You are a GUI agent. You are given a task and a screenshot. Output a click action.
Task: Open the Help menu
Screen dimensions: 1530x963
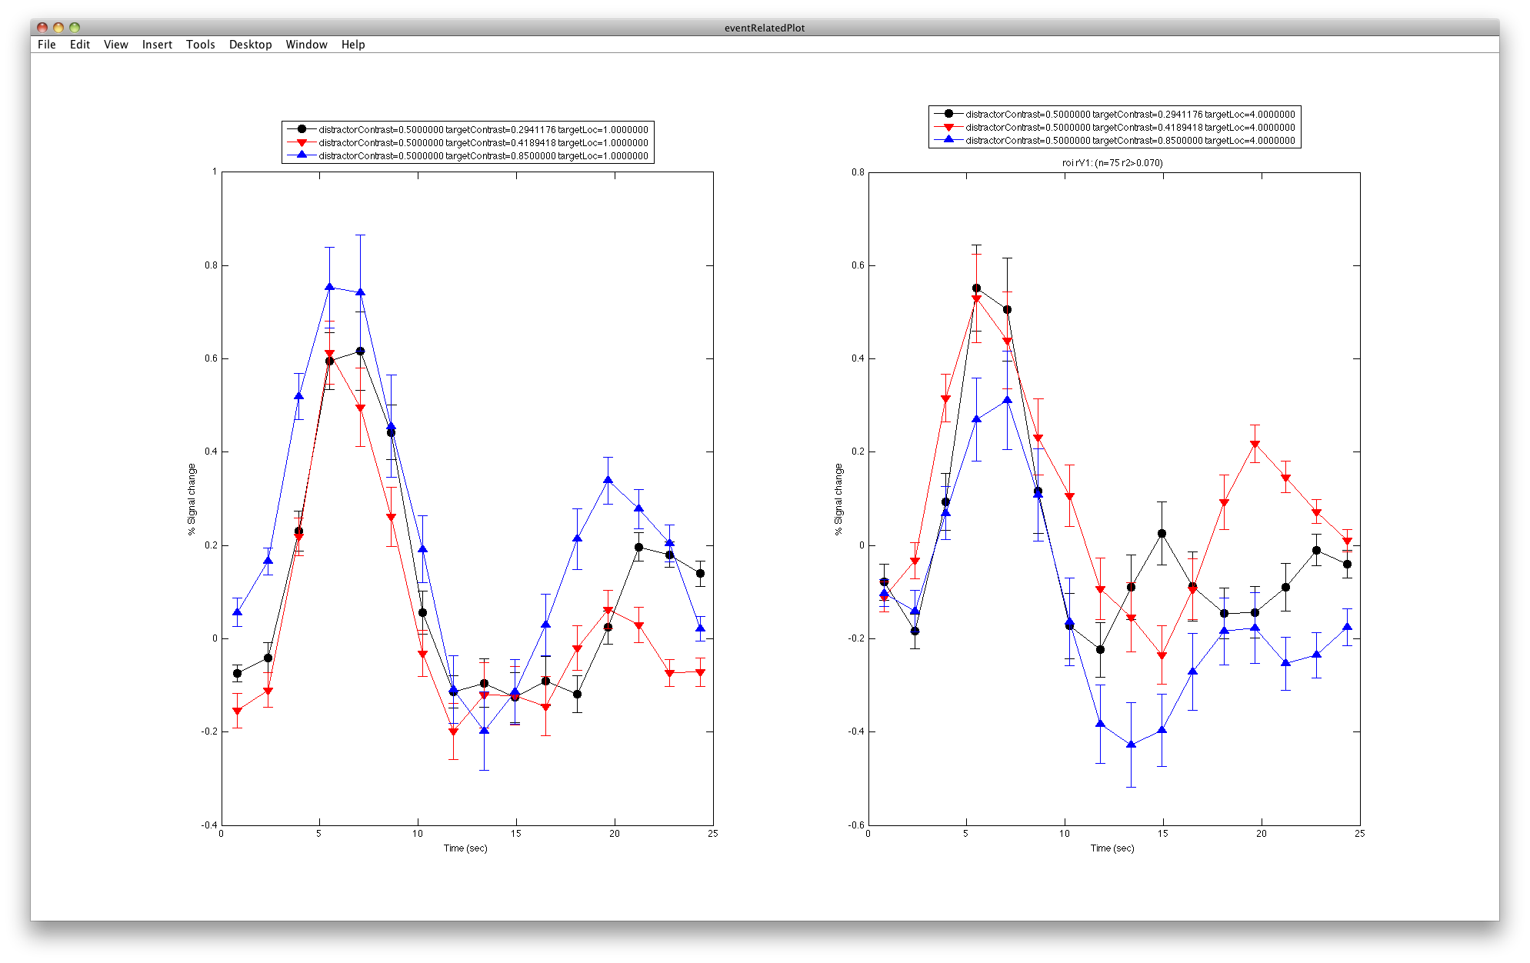pos(353,45)
